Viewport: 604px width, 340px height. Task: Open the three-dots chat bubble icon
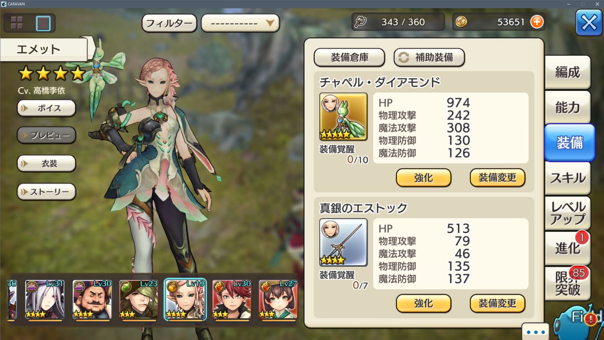pyautogui.click(x=536, y=332)
